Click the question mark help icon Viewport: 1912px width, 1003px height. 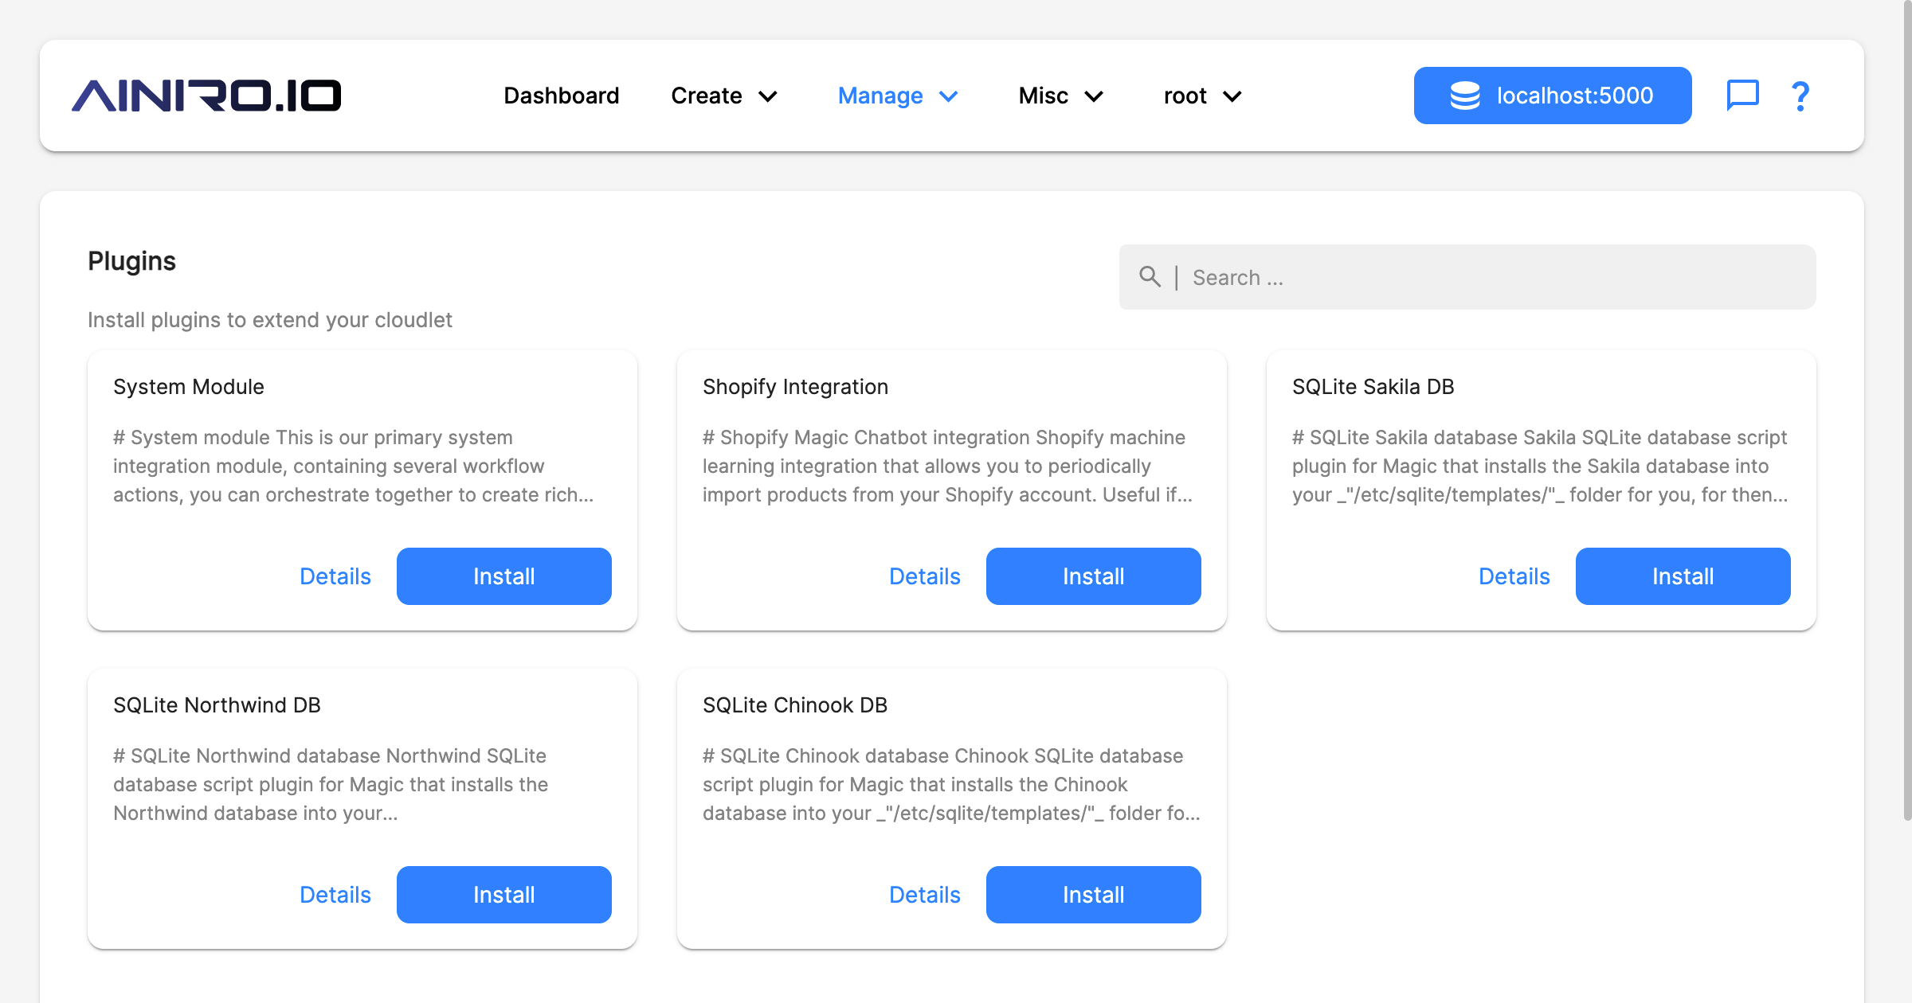tap(1800, 95)
